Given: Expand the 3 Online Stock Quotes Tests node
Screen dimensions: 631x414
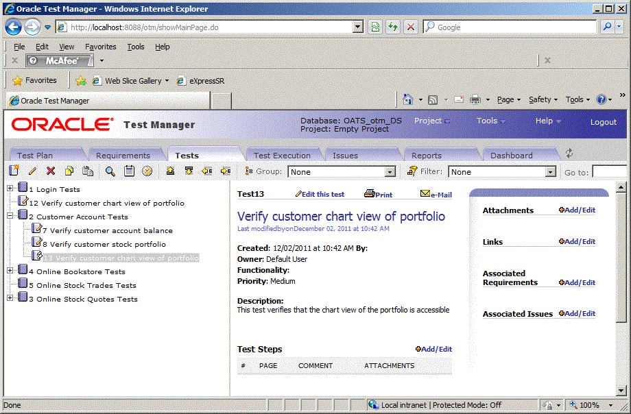Looking at the screenshot, I should (x=10, y=297).
